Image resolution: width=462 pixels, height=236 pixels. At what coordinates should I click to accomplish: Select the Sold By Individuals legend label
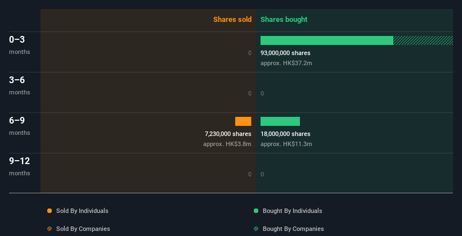[x=82, y=211]
